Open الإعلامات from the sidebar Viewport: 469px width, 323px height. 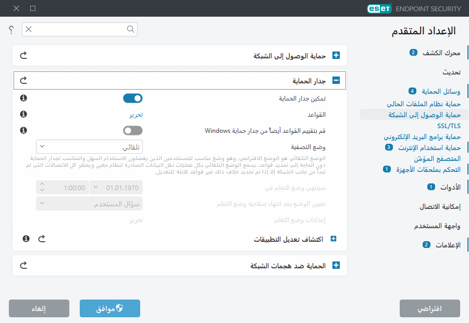[x=448, y=245]
